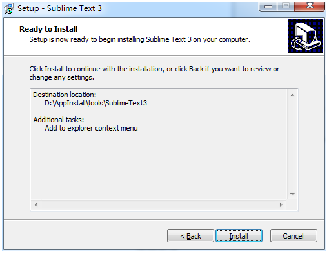Click the right arrow of the horizontal scrollbar
Viewport: 329px width, 254px height.
click(281, 204)
